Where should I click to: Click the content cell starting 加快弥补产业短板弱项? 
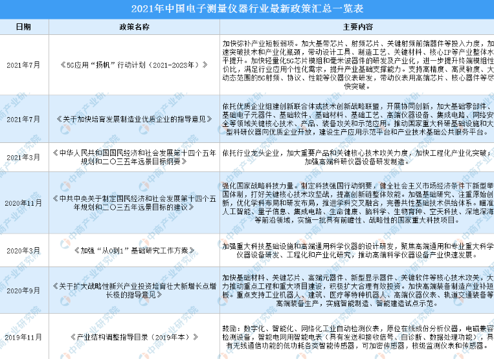coord(358,65)
